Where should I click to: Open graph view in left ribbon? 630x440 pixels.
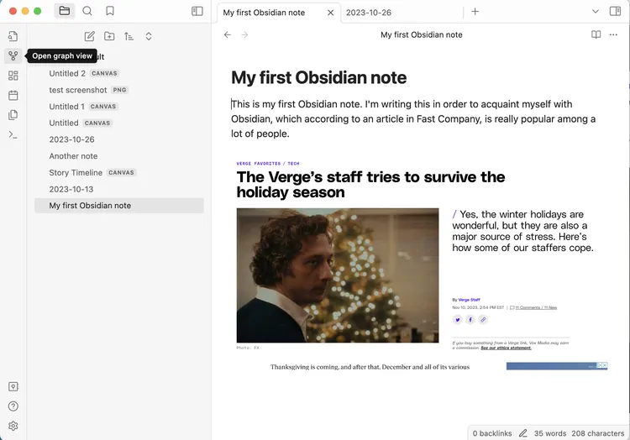[13, 56]
